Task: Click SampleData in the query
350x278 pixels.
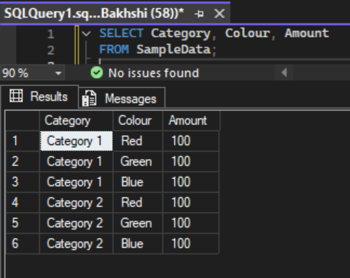Action: (x=173, y=50)
